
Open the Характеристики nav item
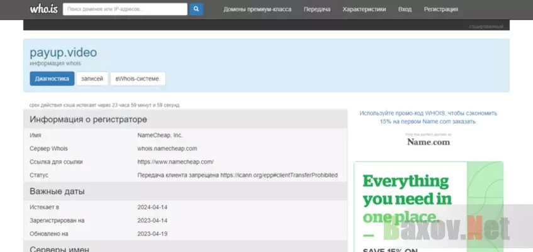(364, 9)
